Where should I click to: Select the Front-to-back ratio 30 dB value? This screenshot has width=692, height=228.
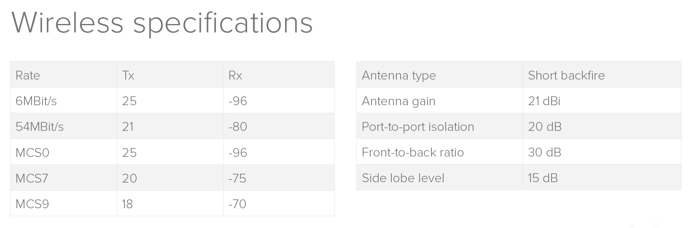[x=544, y=152]
